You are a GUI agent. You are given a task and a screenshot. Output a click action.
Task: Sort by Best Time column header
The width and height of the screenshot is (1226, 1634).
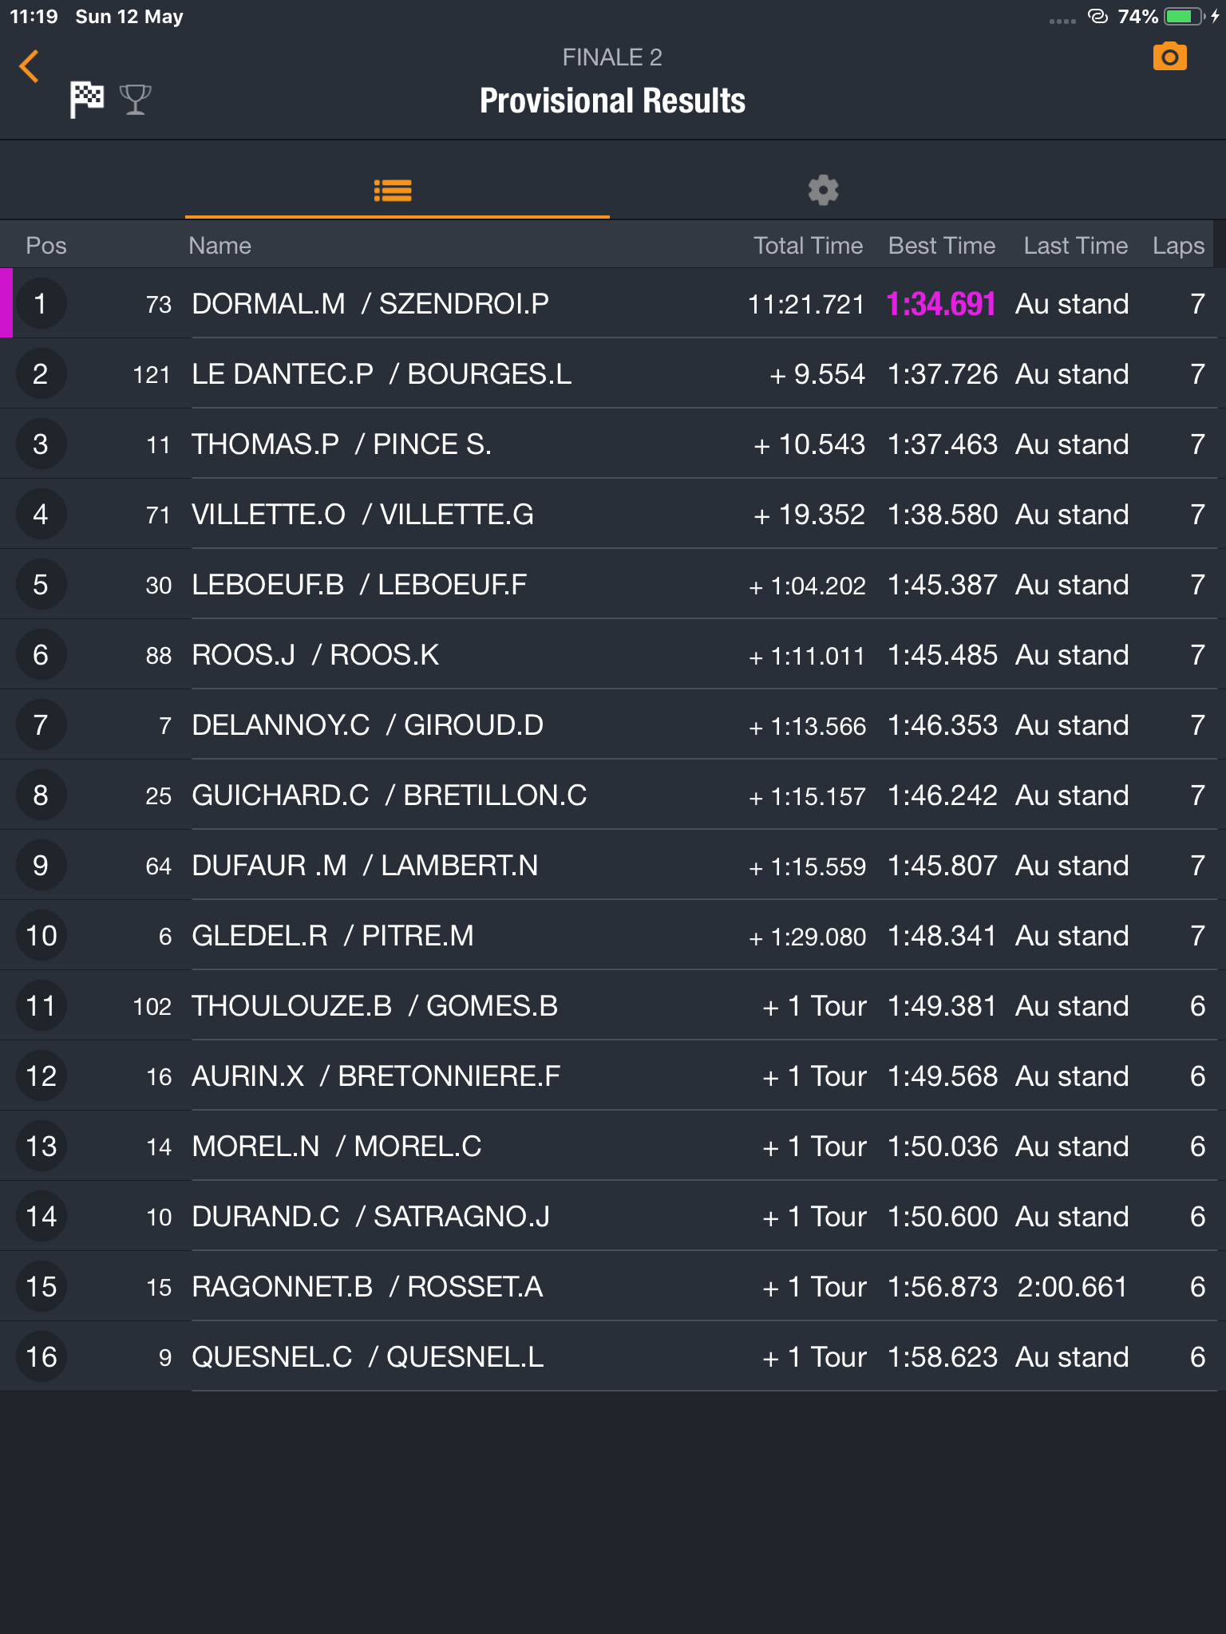point(942,246)
